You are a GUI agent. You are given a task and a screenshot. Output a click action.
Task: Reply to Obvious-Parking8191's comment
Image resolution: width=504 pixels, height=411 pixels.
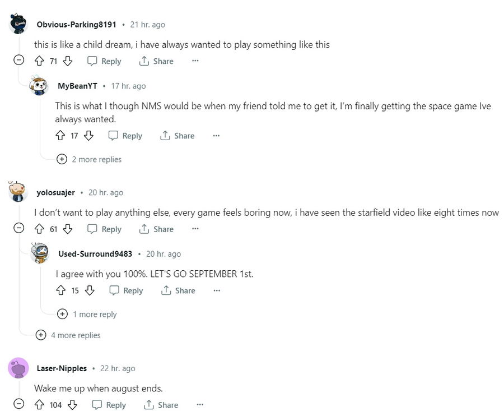point(104,61)
